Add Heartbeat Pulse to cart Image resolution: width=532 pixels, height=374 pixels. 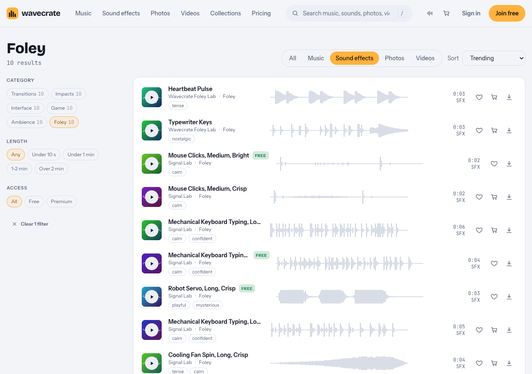tap(494, 97)
